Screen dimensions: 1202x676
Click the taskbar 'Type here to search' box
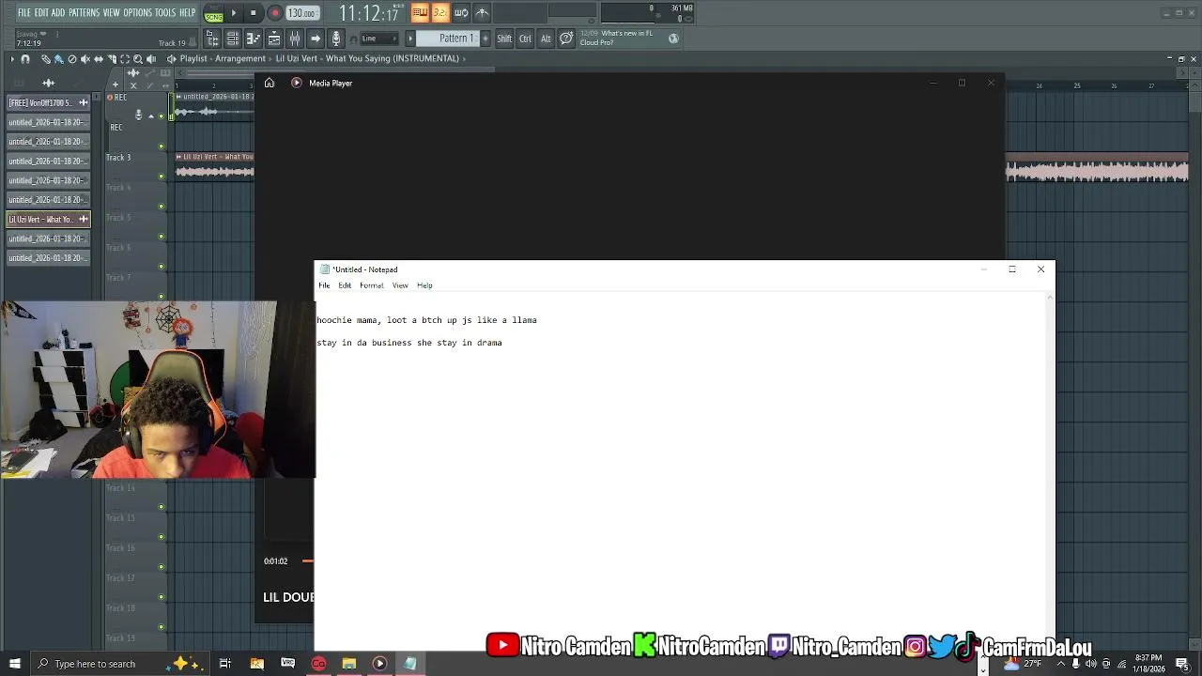[x=120, y=664]
